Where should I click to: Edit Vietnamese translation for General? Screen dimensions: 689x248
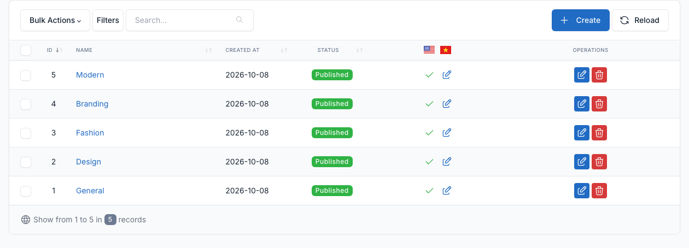tap(447, 191)
